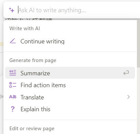Choose Find action items
The image size is (140, 134).
70,85
